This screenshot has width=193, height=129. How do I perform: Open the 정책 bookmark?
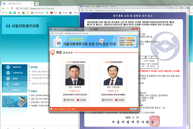pyautogui.click(x=54, y=13)
